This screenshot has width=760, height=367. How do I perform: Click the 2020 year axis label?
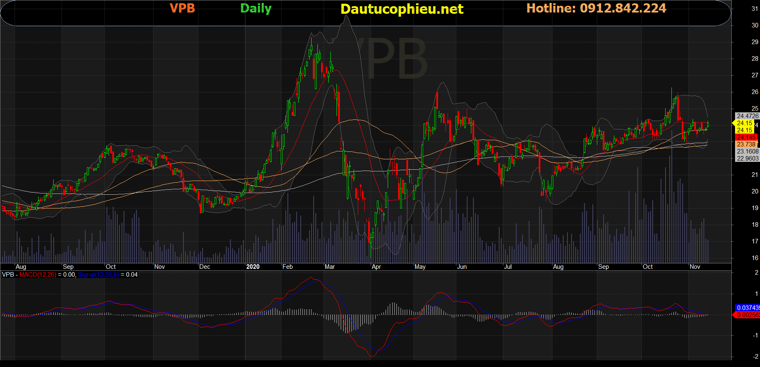[x=253, y=267]
